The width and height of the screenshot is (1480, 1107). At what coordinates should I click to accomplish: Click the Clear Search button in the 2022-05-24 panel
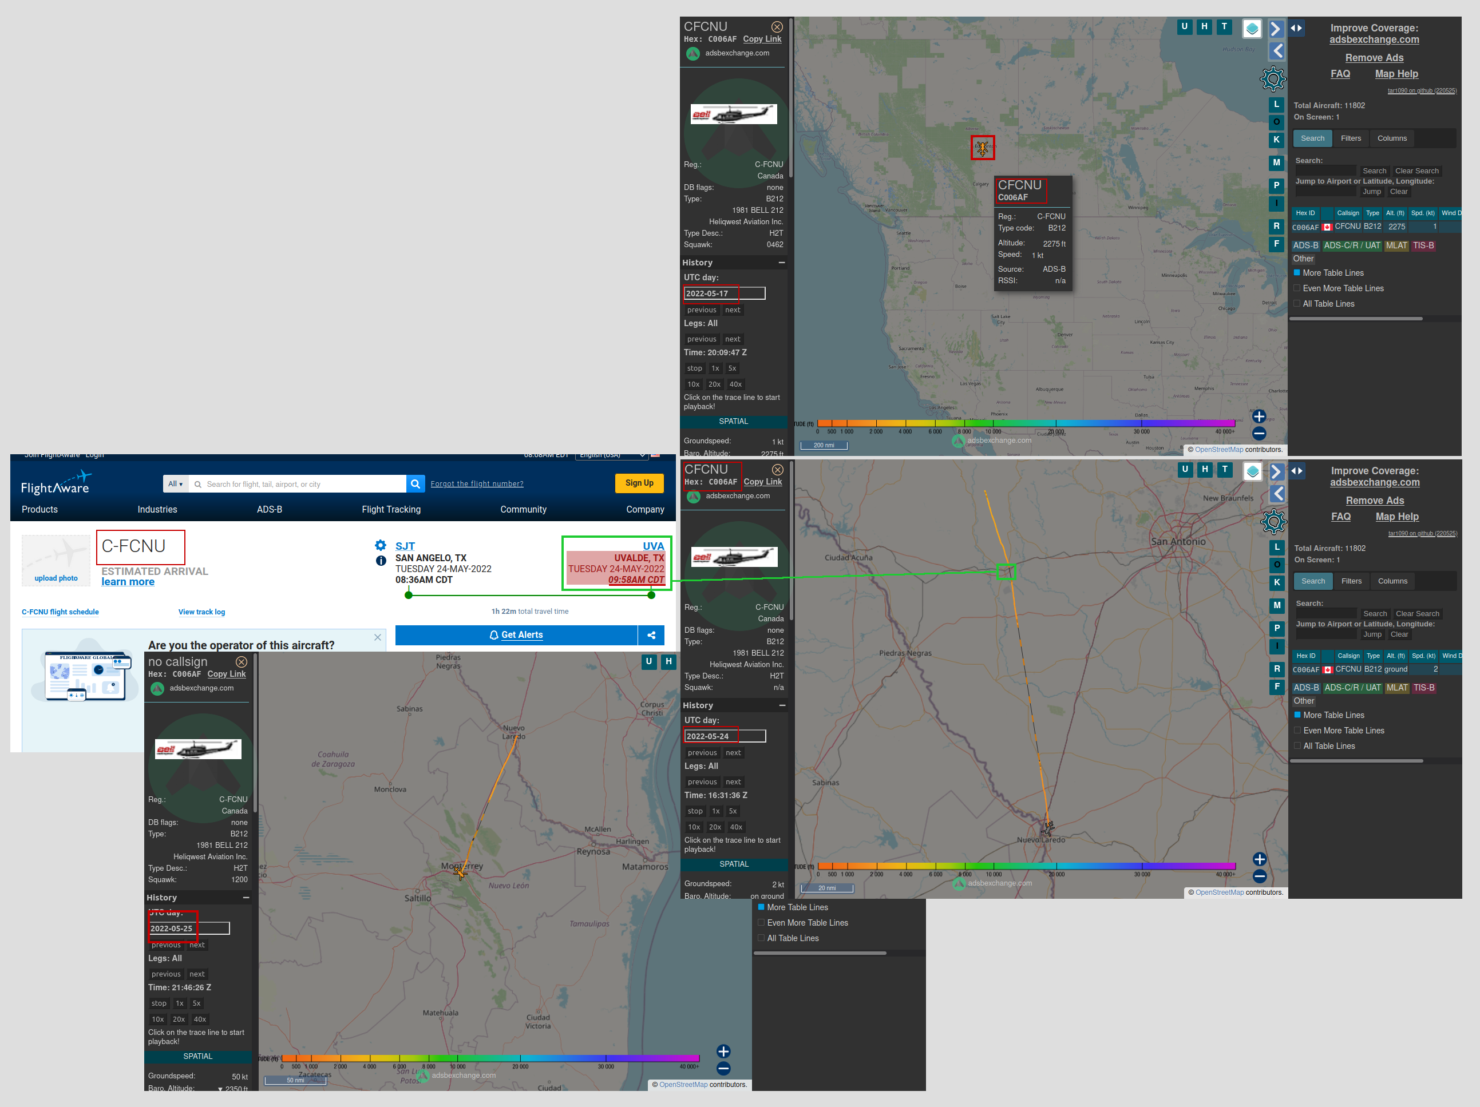coord(1417,613)
